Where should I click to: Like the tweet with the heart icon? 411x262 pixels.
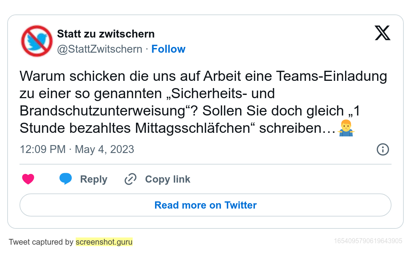28,179
